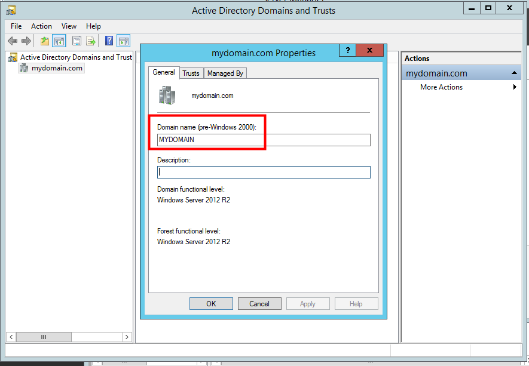Close the Active Directory Domains and Trusts window
Image resolution: width=529 pixels, height=366 pixels.
(509, 8)
